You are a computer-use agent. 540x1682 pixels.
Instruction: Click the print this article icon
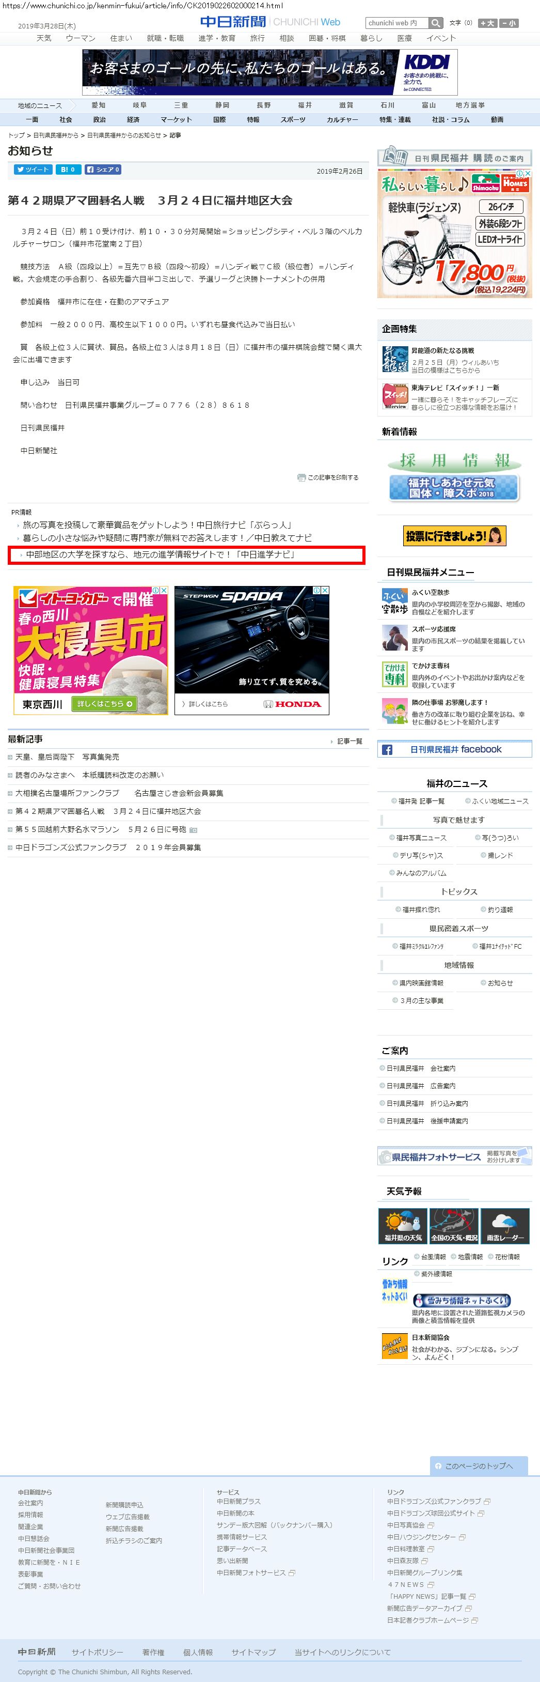(301, 478)
